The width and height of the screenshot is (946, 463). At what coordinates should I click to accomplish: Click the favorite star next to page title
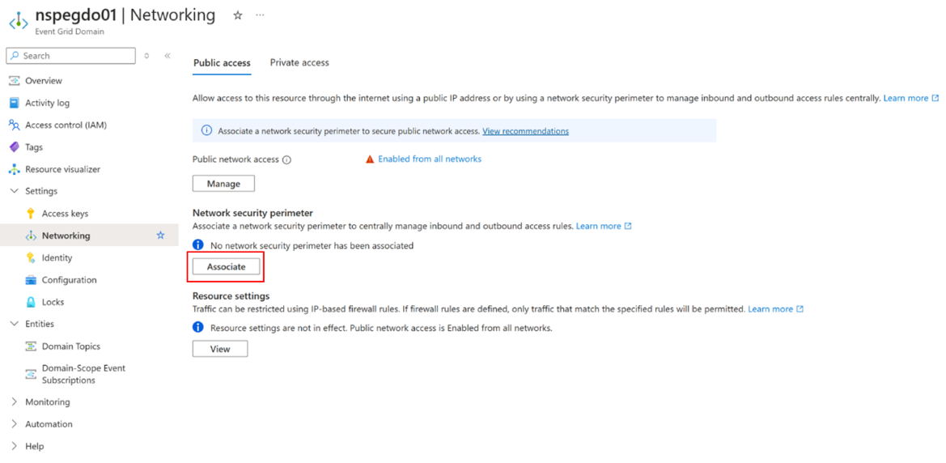[238, 15]
